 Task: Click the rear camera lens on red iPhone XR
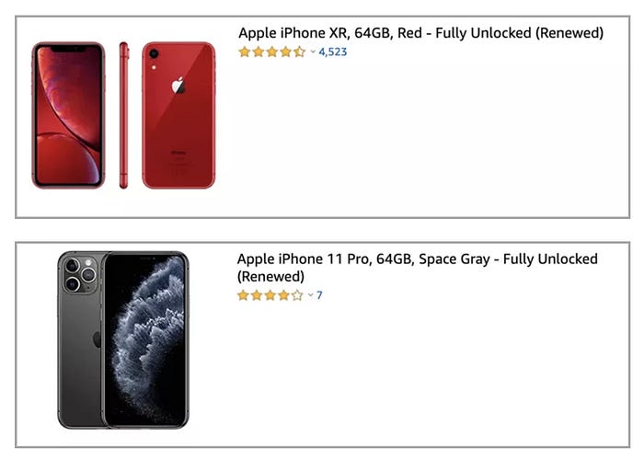click(x=153, y=54)
